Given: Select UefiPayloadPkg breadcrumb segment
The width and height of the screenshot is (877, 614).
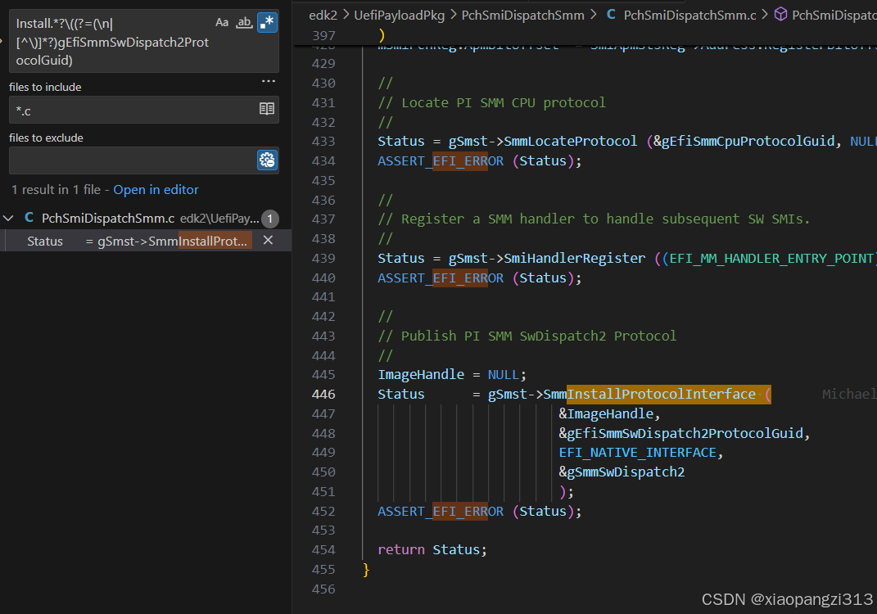Looking at the screenshot, I should tap(400, 15).
